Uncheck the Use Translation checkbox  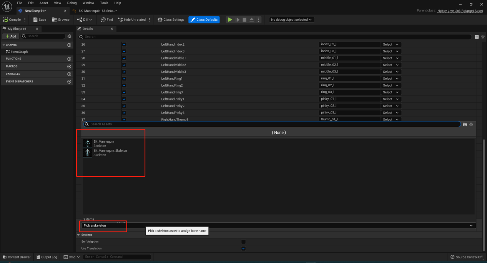[x=243, y=248]
